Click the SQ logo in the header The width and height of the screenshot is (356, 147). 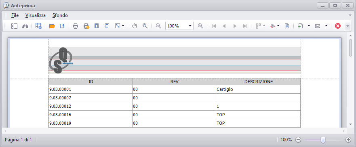(61, 60)
